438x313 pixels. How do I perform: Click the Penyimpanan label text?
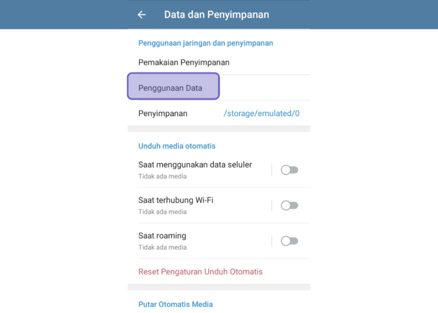[163, 113]
